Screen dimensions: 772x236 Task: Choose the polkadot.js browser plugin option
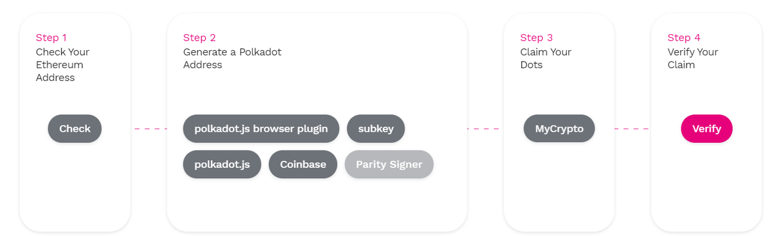click(x=261, y=129)
